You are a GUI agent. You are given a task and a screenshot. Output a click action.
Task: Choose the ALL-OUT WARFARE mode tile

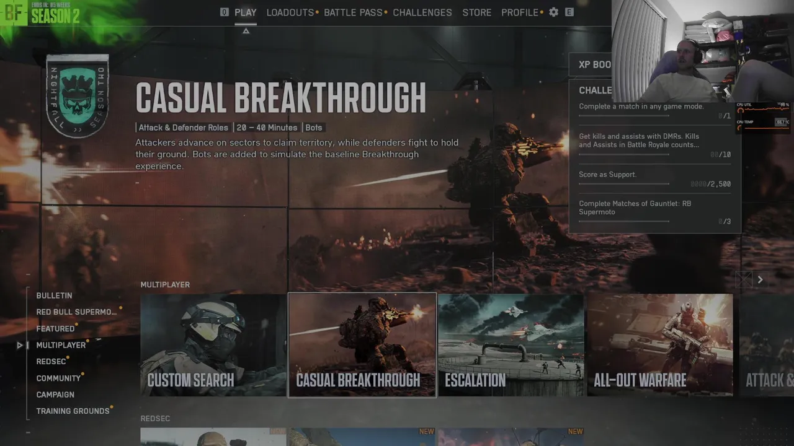pyautogui.click(x=660, y=345)
